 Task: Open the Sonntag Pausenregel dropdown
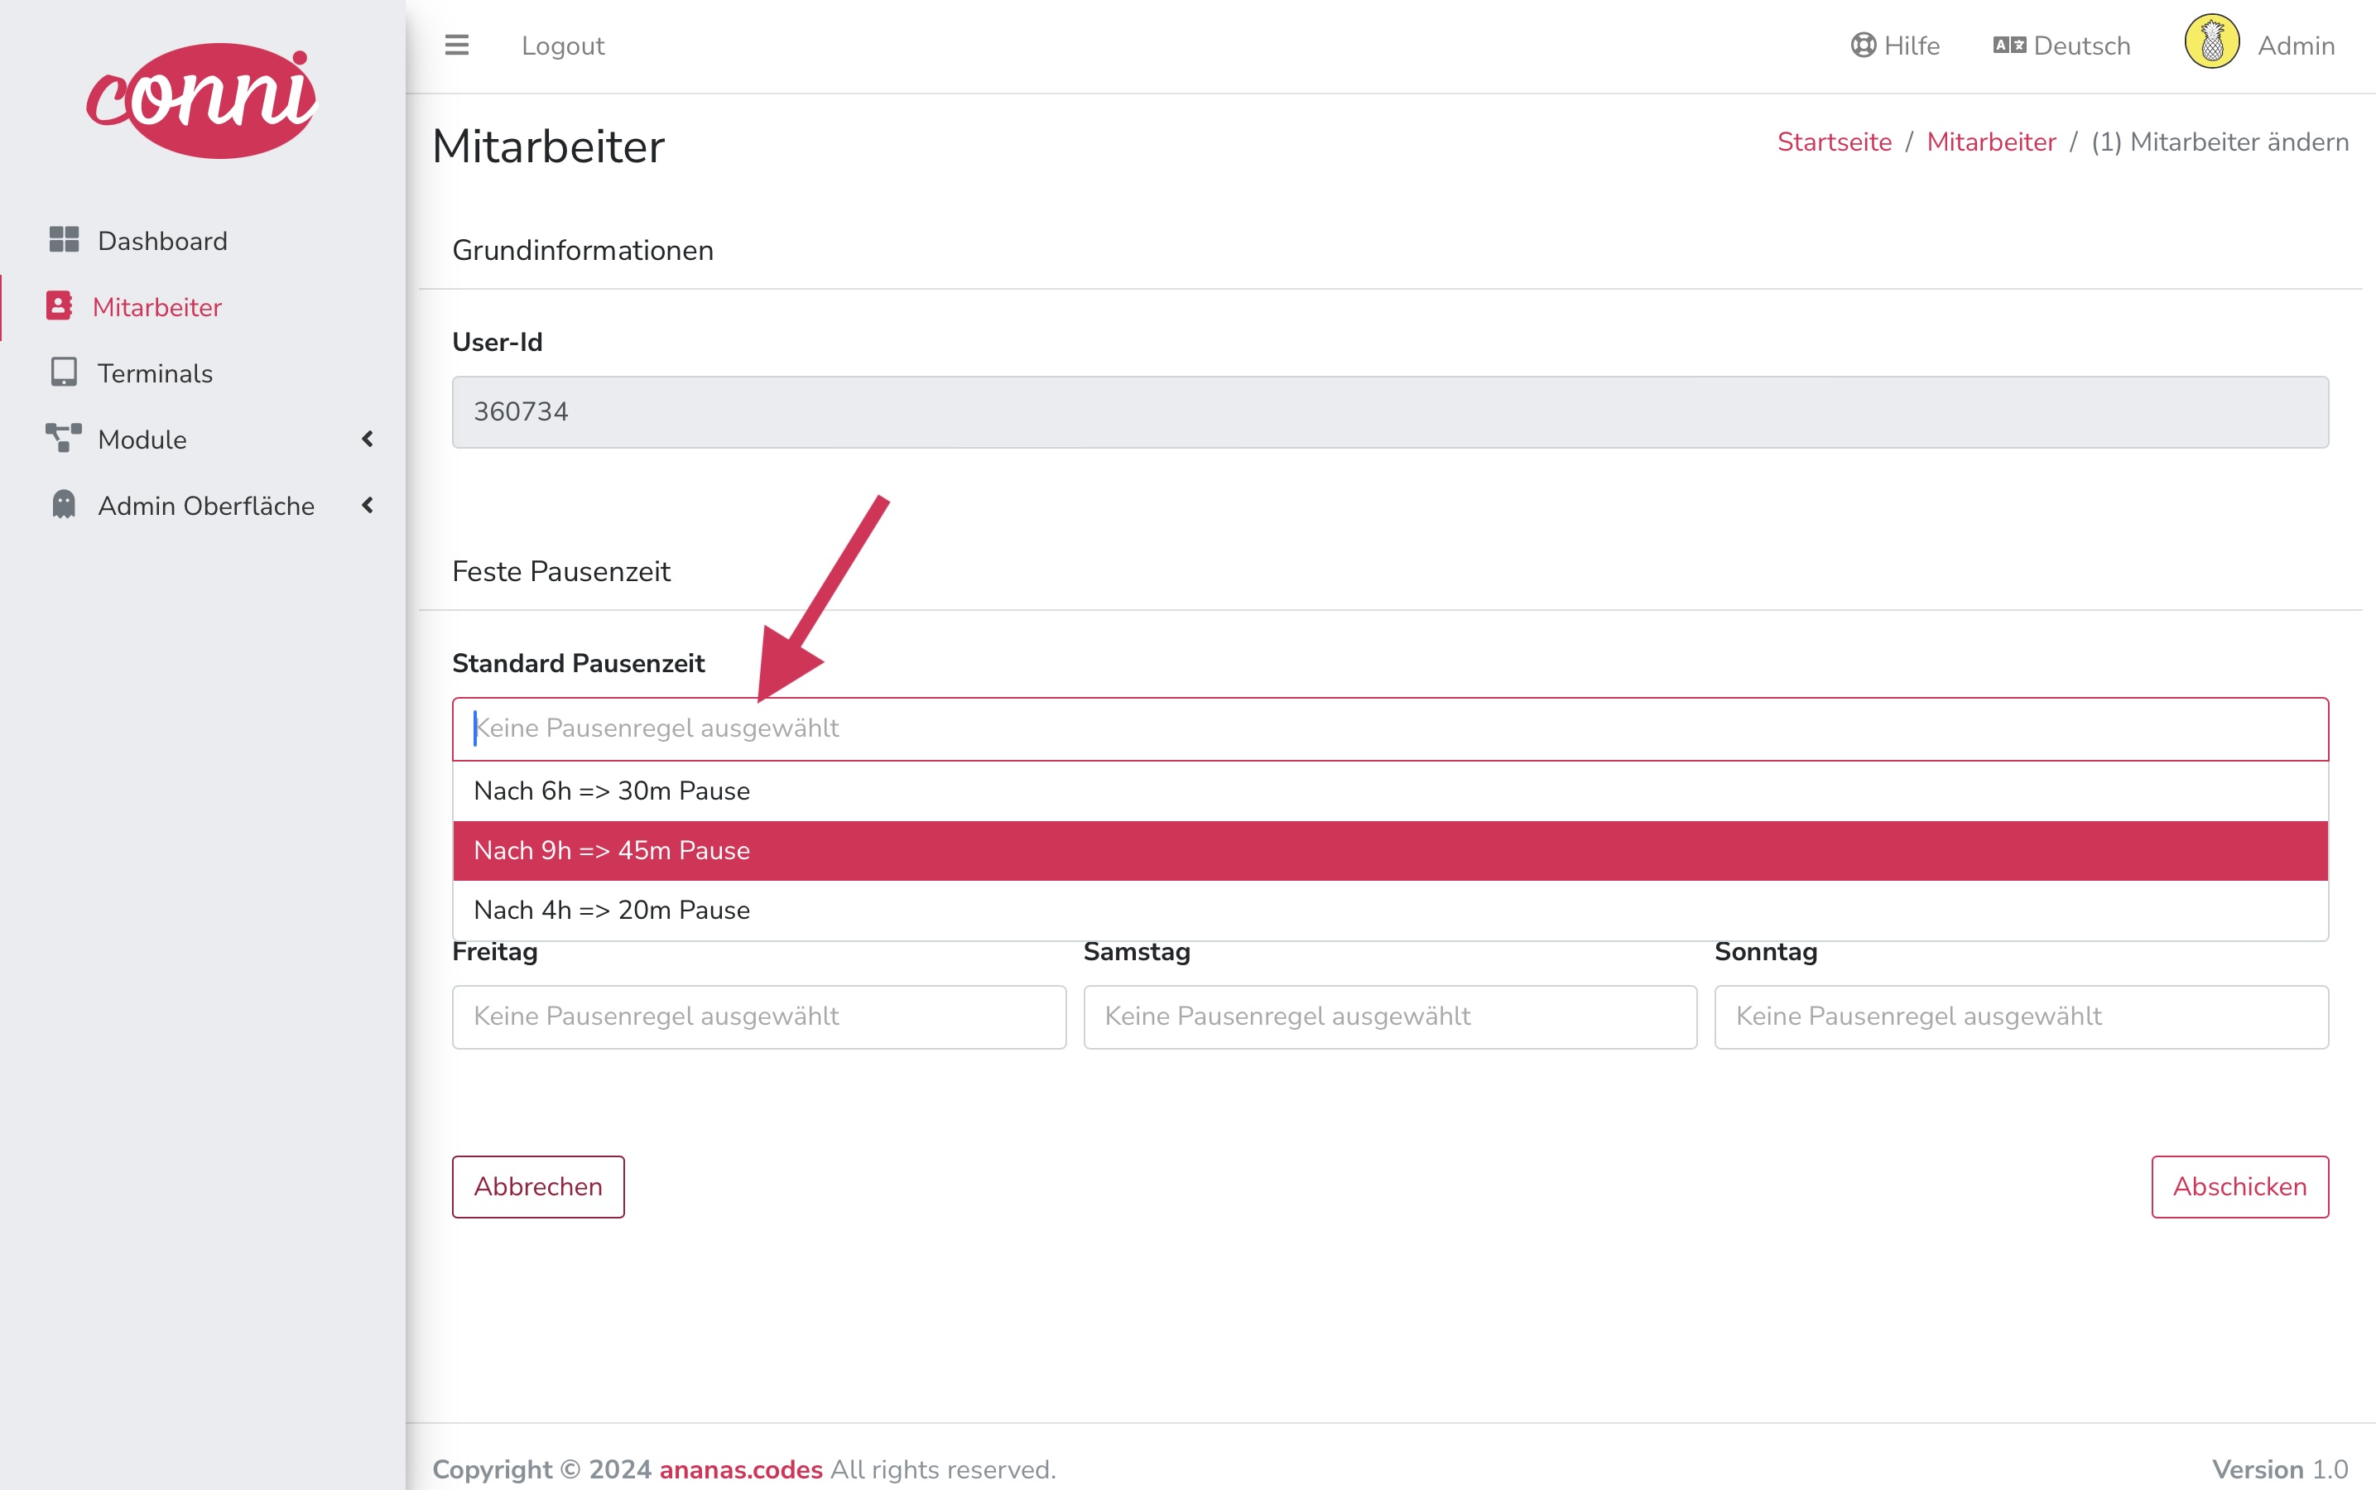tap(2021, 1016)
